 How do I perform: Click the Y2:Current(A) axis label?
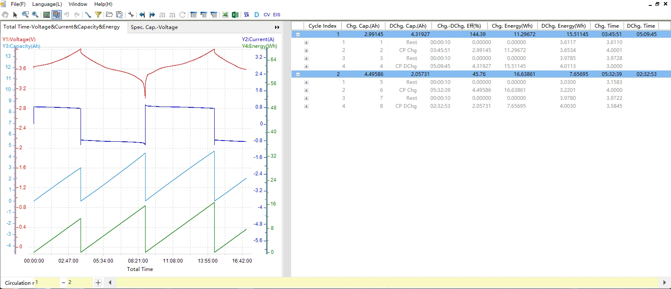[258, 39]
